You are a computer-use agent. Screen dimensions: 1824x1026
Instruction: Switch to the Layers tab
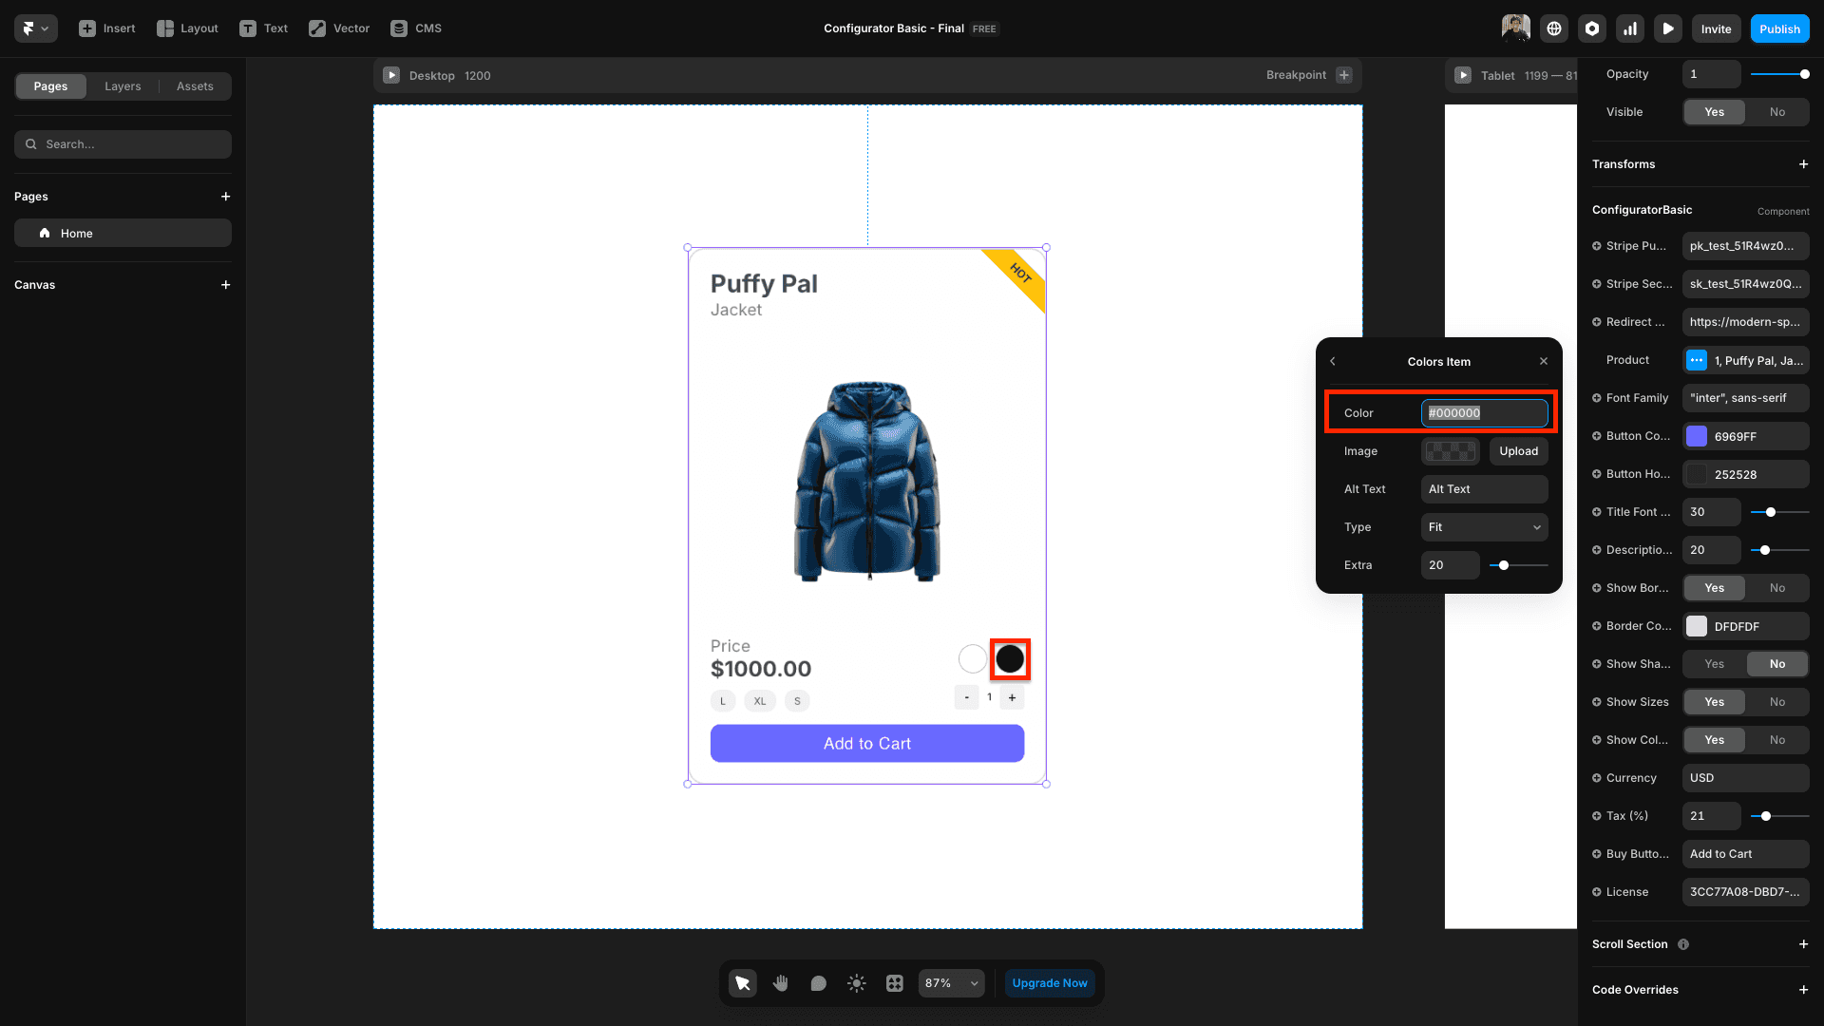[x=123, y=86]
